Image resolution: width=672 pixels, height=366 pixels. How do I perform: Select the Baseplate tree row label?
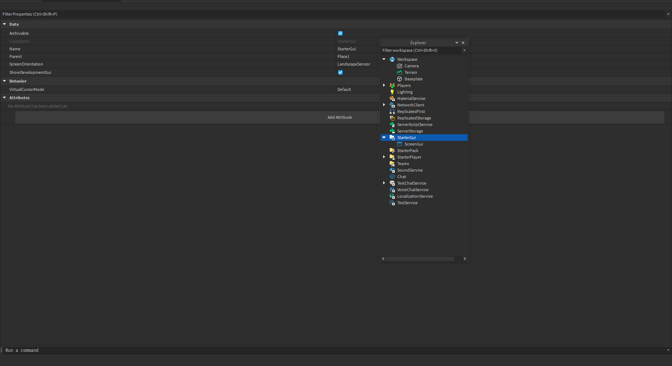[414, 79]
